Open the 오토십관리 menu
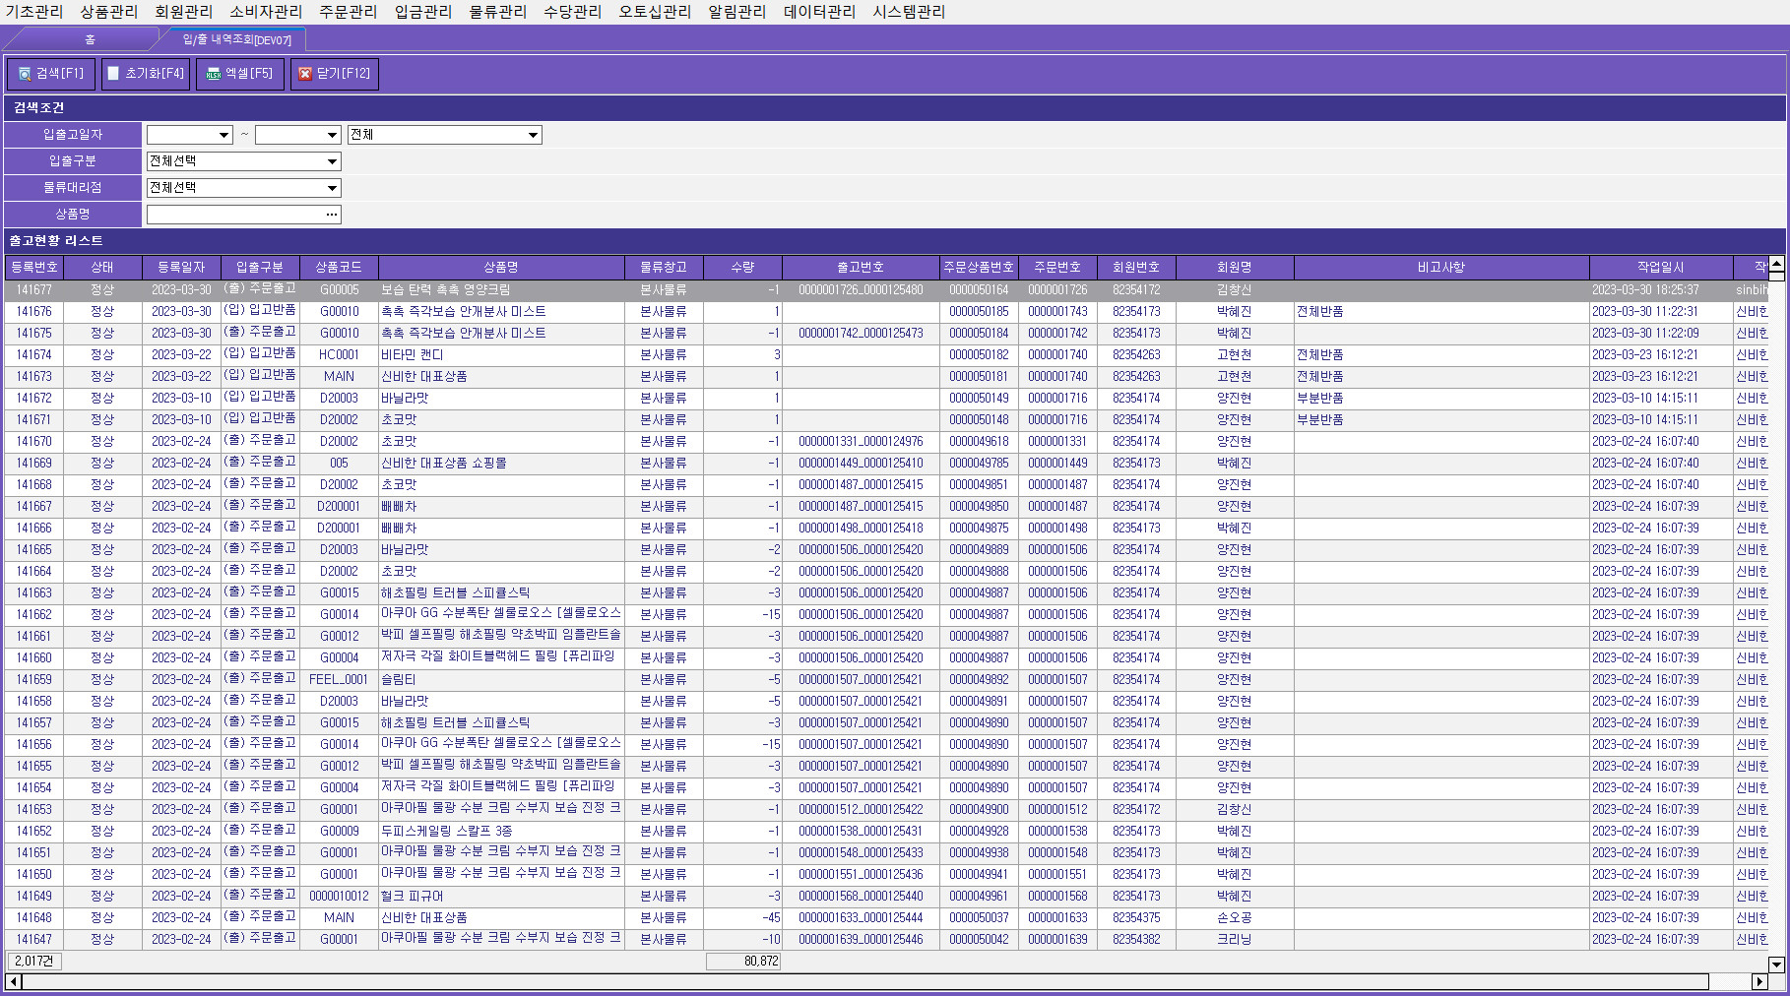This screenshot has width=1790, height=996. click(655, 12)
